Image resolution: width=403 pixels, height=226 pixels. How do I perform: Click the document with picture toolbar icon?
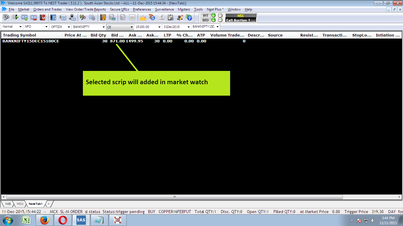[112, 17]
